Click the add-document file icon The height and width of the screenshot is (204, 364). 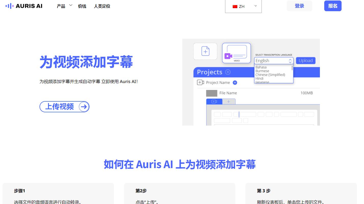point(205,51)
